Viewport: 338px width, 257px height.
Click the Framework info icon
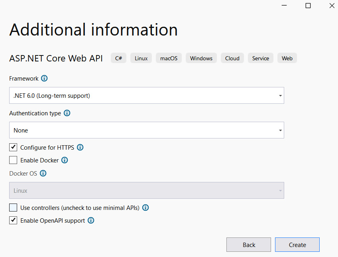coord(44,78)
